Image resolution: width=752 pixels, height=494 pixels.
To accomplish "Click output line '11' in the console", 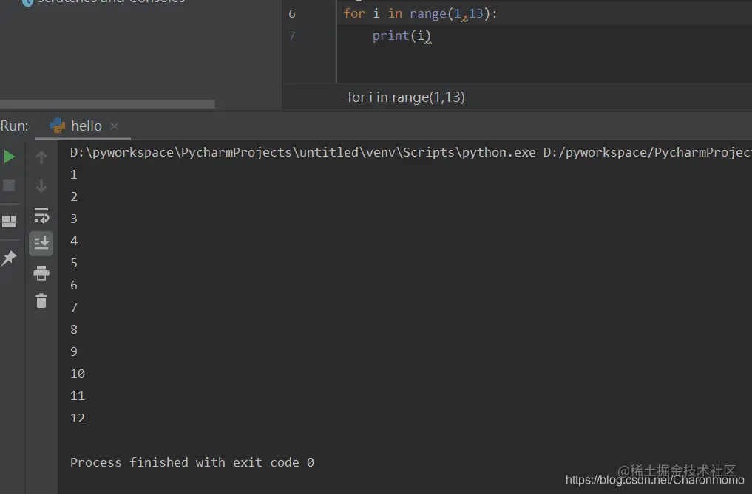I will [77, 396].
